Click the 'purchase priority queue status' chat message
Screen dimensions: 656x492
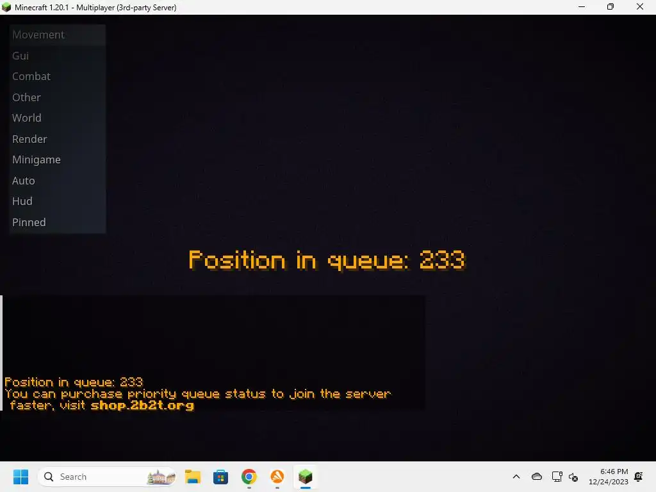coord(197,400)
